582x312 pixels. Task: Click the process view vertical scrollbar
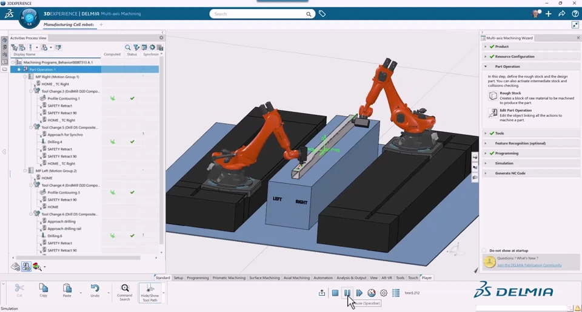(x=161, y=150)
